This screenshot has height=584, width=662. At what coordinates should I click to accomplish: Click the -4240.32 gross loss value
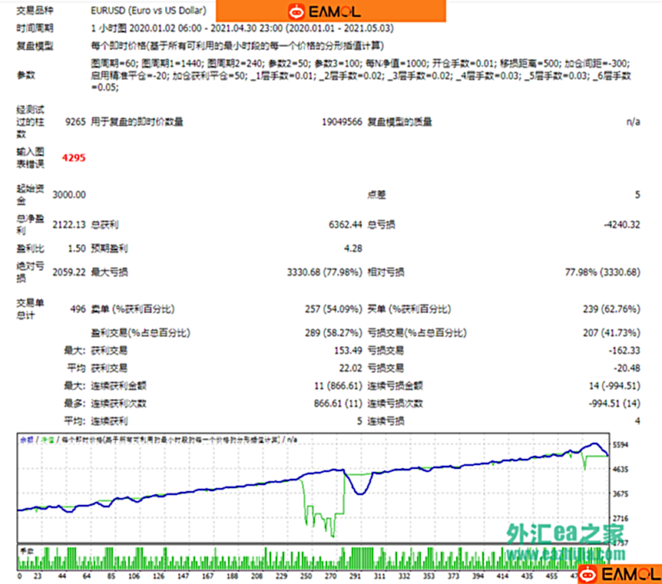coord(619,225)
